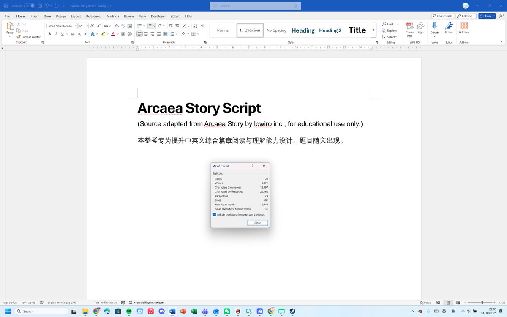Open font name dropdown
Viewport: 507px width, 317px height.
[x=76, y=26]
